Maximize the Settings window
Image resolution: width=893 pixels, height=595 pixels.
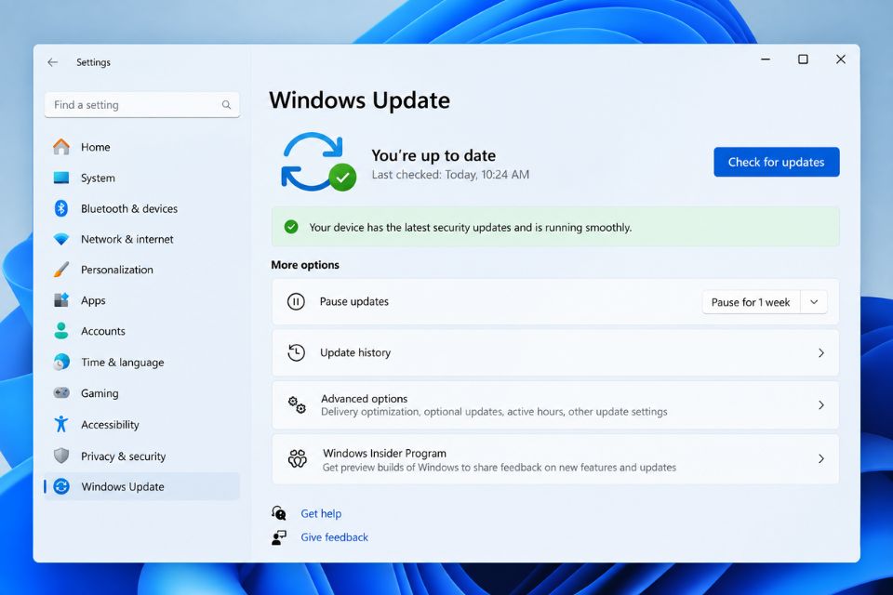803,59
